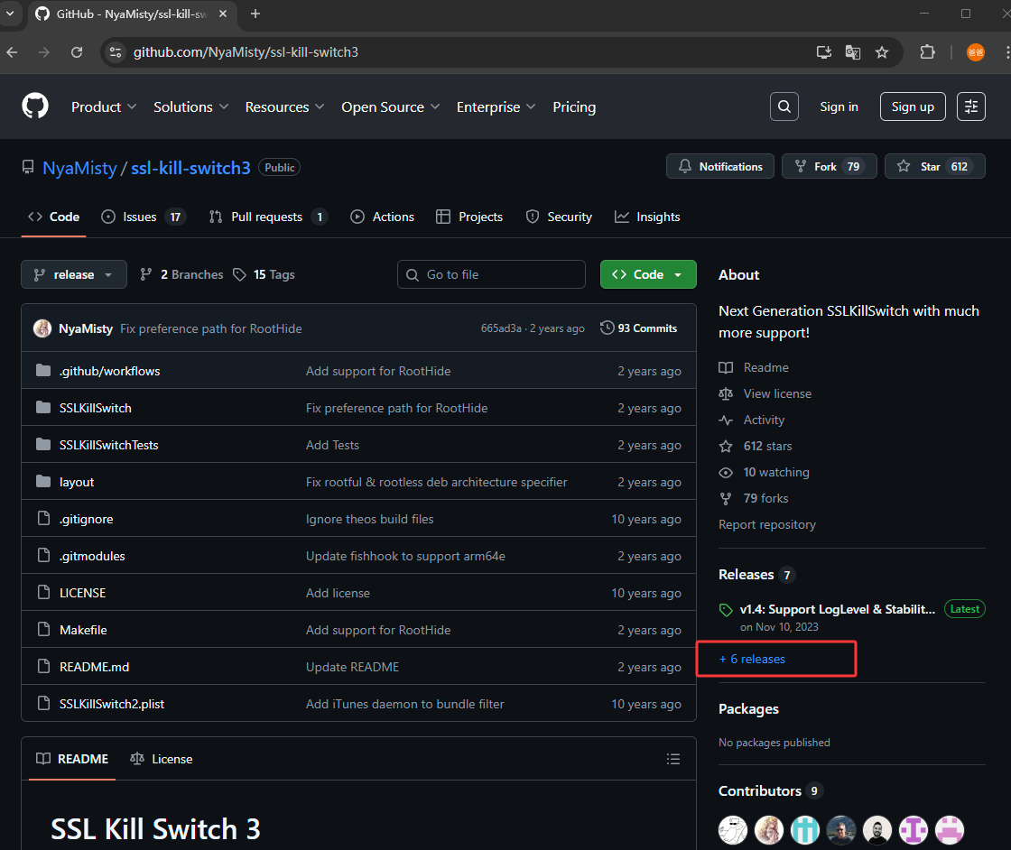Reload the page with the refresh icon
Screen dimensions: 1011x850
click(x=77, y=52)
